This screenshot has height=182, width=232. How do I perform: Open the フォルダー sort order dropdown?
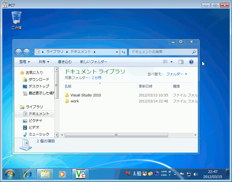tap(177, 74)
